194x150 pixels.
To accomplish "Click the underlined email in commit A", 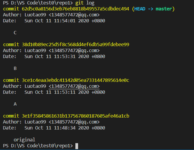I will pos(74,86).
